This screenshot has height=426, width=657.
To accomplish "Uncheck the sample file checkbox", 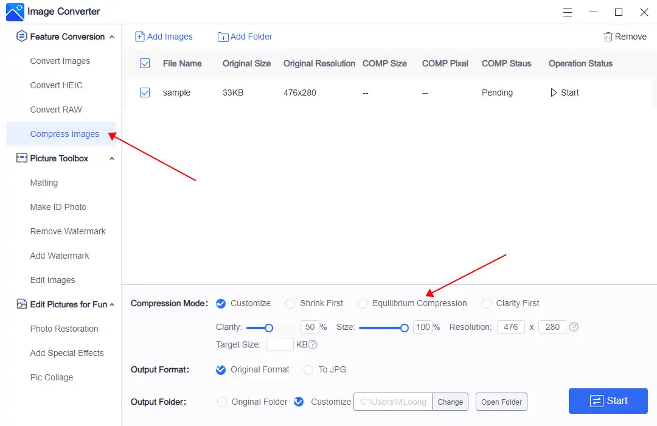I will pos(145,93).
